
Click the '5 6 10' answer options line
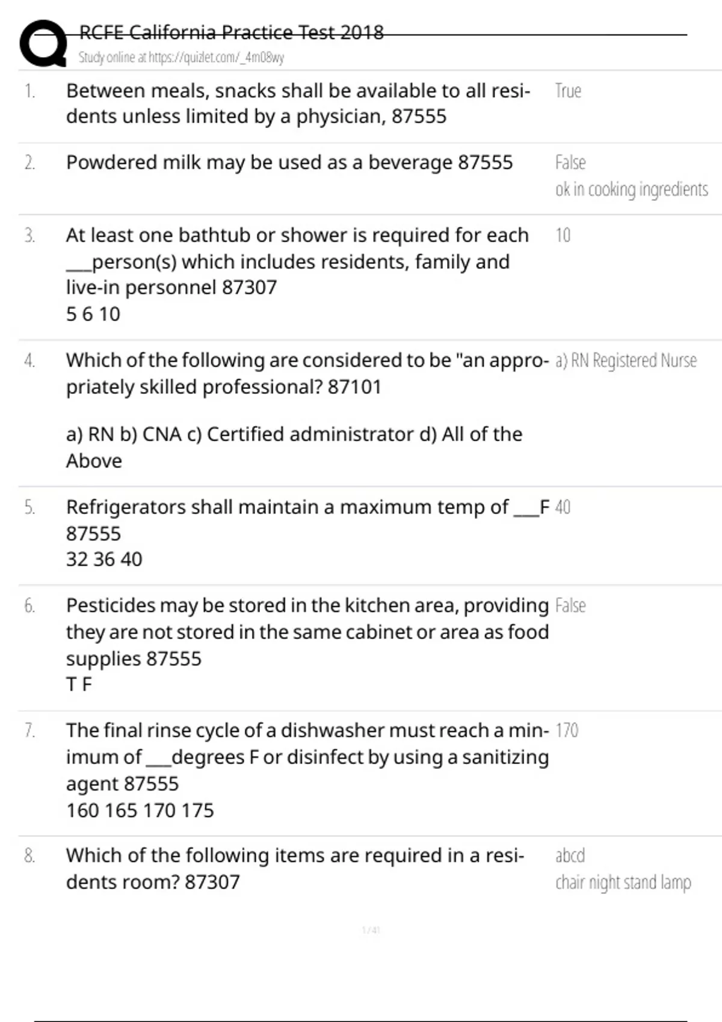[93, 314]
